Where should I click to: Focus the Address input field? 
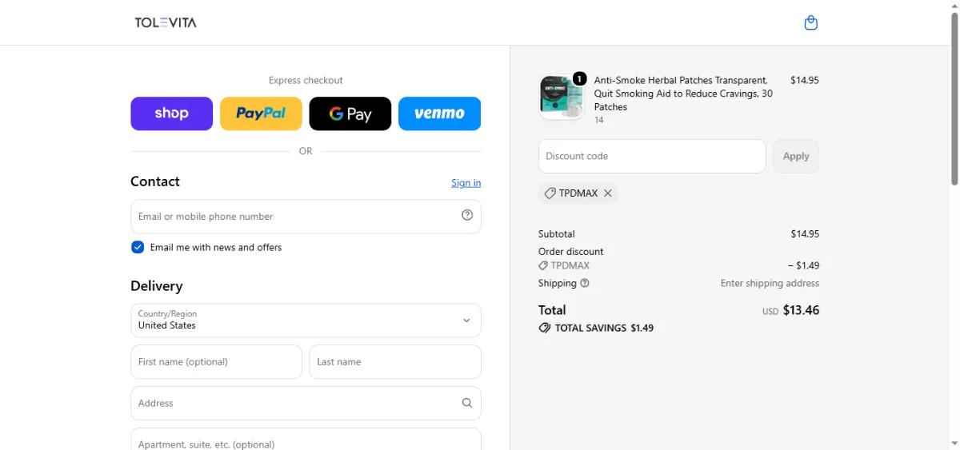[x=306, y=403]
